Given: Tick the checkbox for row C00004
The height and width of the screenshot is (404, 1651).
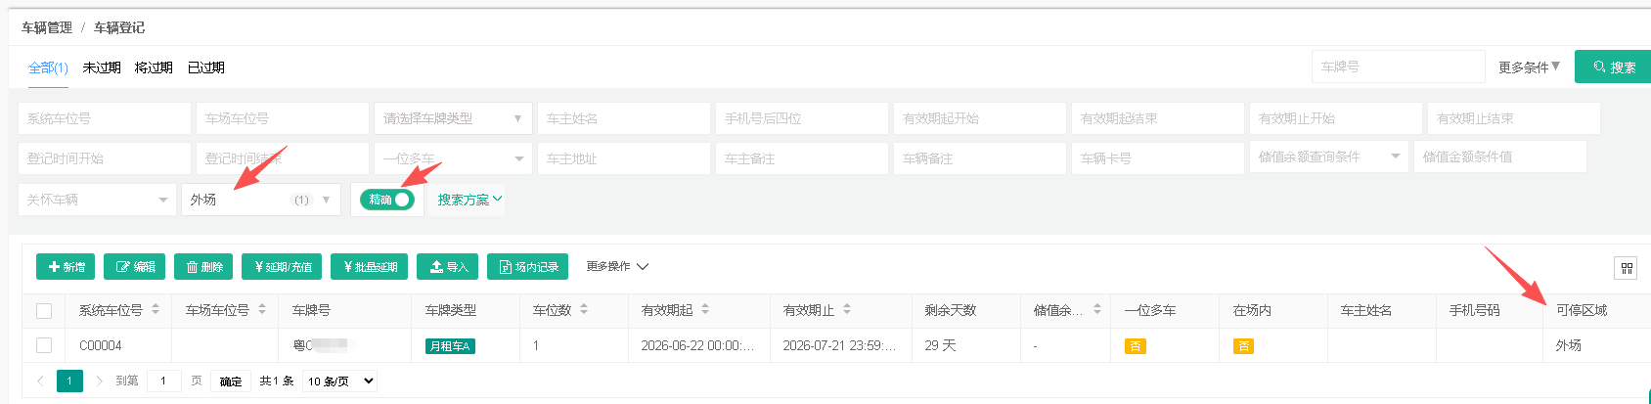Looking at the screenshot, I should pos(44,345).
